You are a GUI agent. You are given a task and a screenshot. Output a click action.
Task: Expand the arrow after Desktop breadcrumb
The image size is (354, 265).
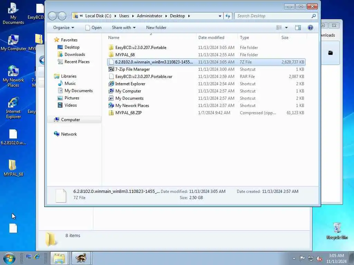pos(189,16)
